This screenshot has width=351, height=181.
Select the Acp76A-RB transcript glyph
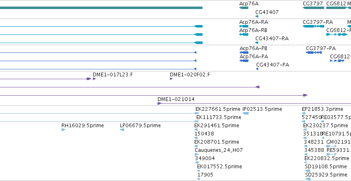coord(243,34)
